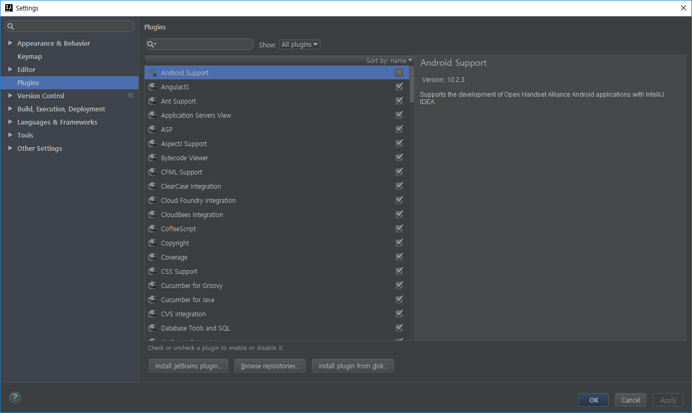Click the AngularJS plugin icon

tap(153, 87)
